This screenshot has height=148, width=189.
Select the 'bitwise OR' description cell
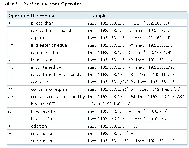point(42,119)
